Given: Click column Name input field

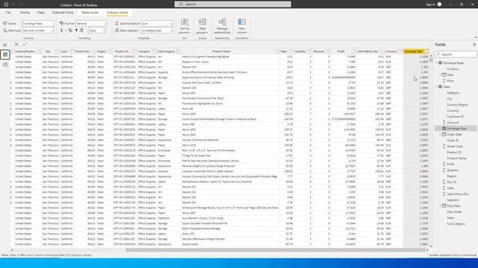Looking at the screenshot, I should [38, 23].
